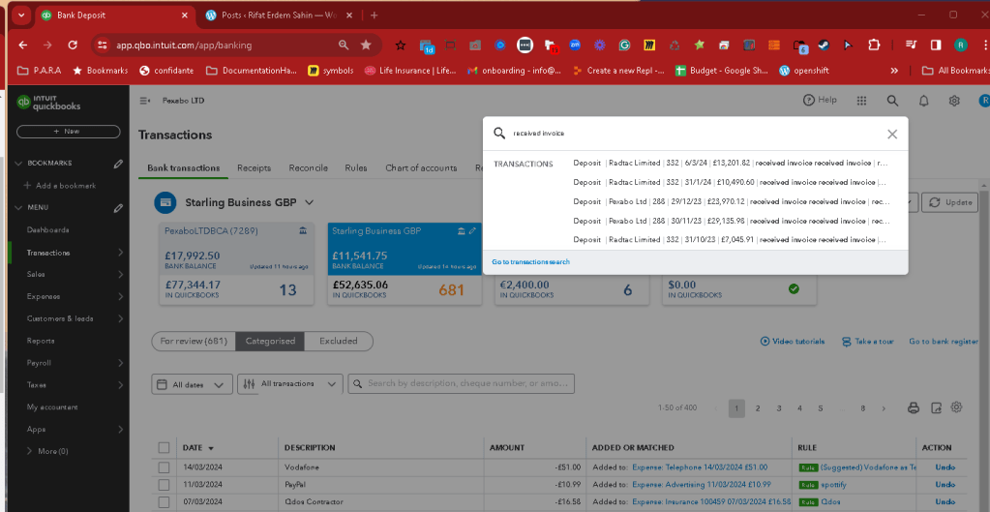Screen dimensions: 990x512
Task: Tick the select-all checkbox in table header
Action: click(x=165, y=447)
